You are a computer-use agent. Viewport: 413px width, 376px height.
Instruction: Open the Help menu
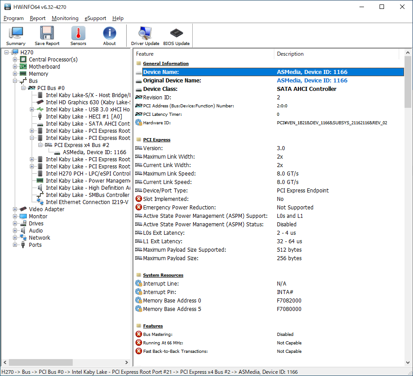click(118, 18)
